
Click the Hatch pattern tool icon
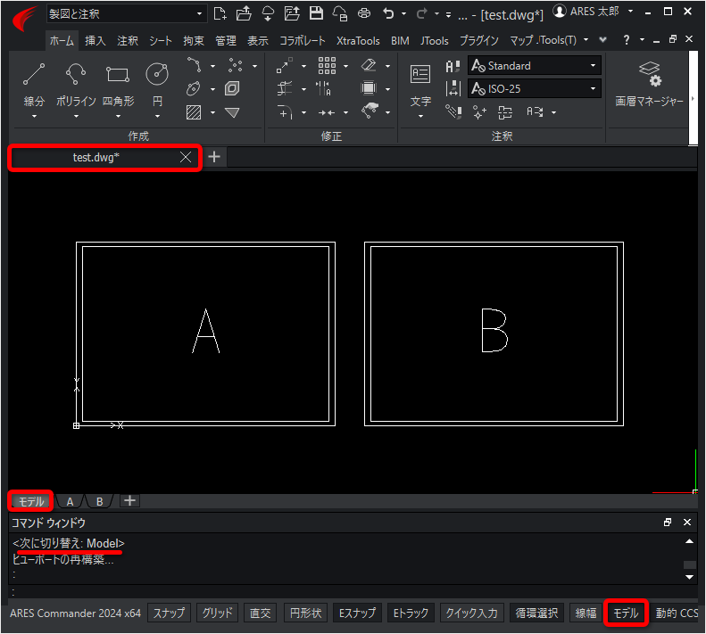point(194,112)
